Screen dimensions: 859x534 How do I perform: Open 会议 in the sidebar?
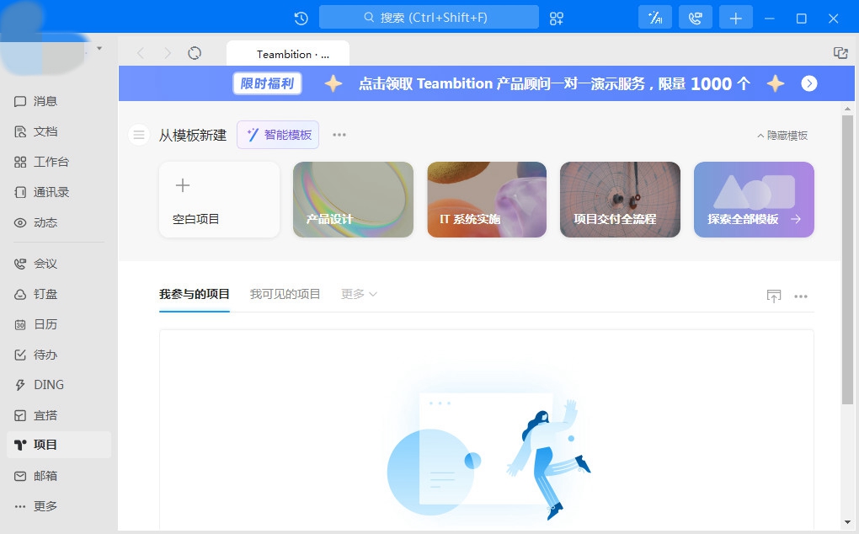coord(59,264)
